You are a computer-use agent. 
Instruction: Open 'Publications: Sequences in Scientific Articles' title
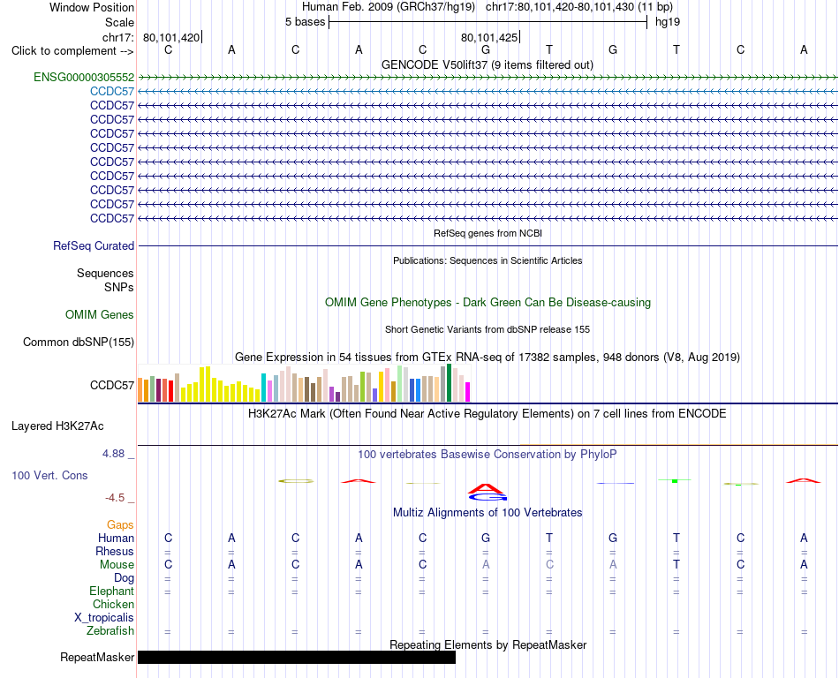[x=488, y=260]
